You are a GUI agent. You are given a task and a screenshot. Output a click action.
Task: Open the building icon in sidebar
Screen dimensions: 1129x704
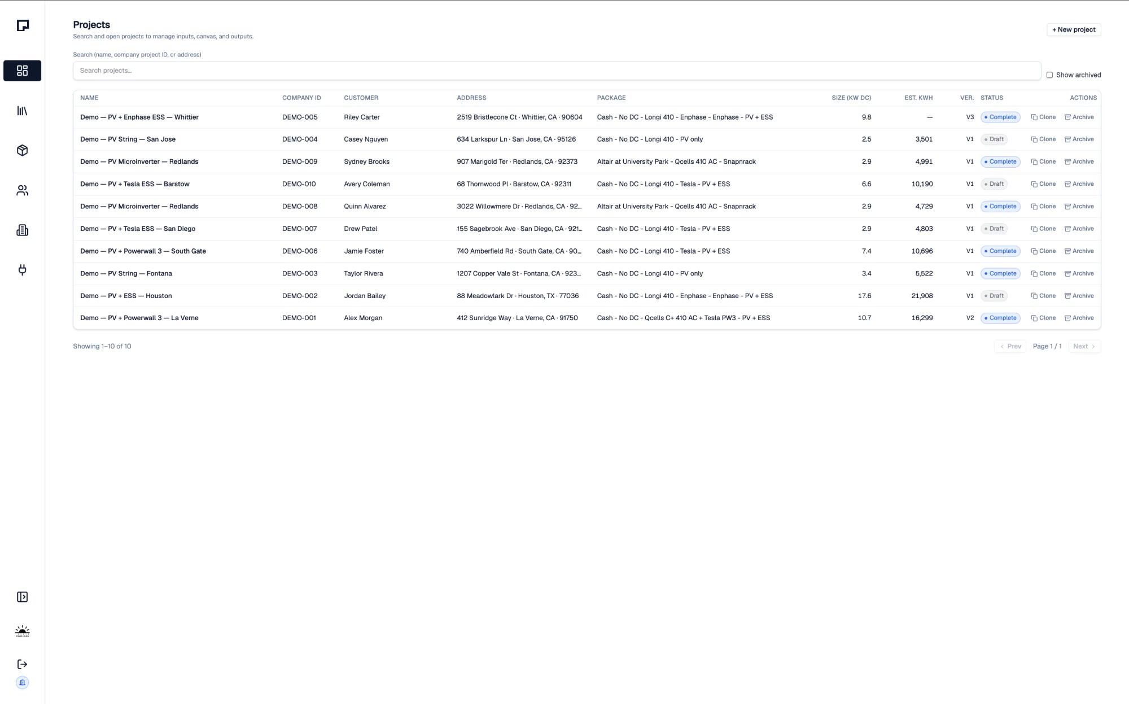[22, 230]
